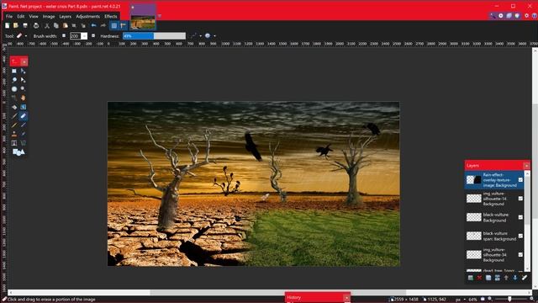Viewport: 538px width, 303px height.
Task: Click the Undo arrow icon
Action: click(x=93, y=26)
